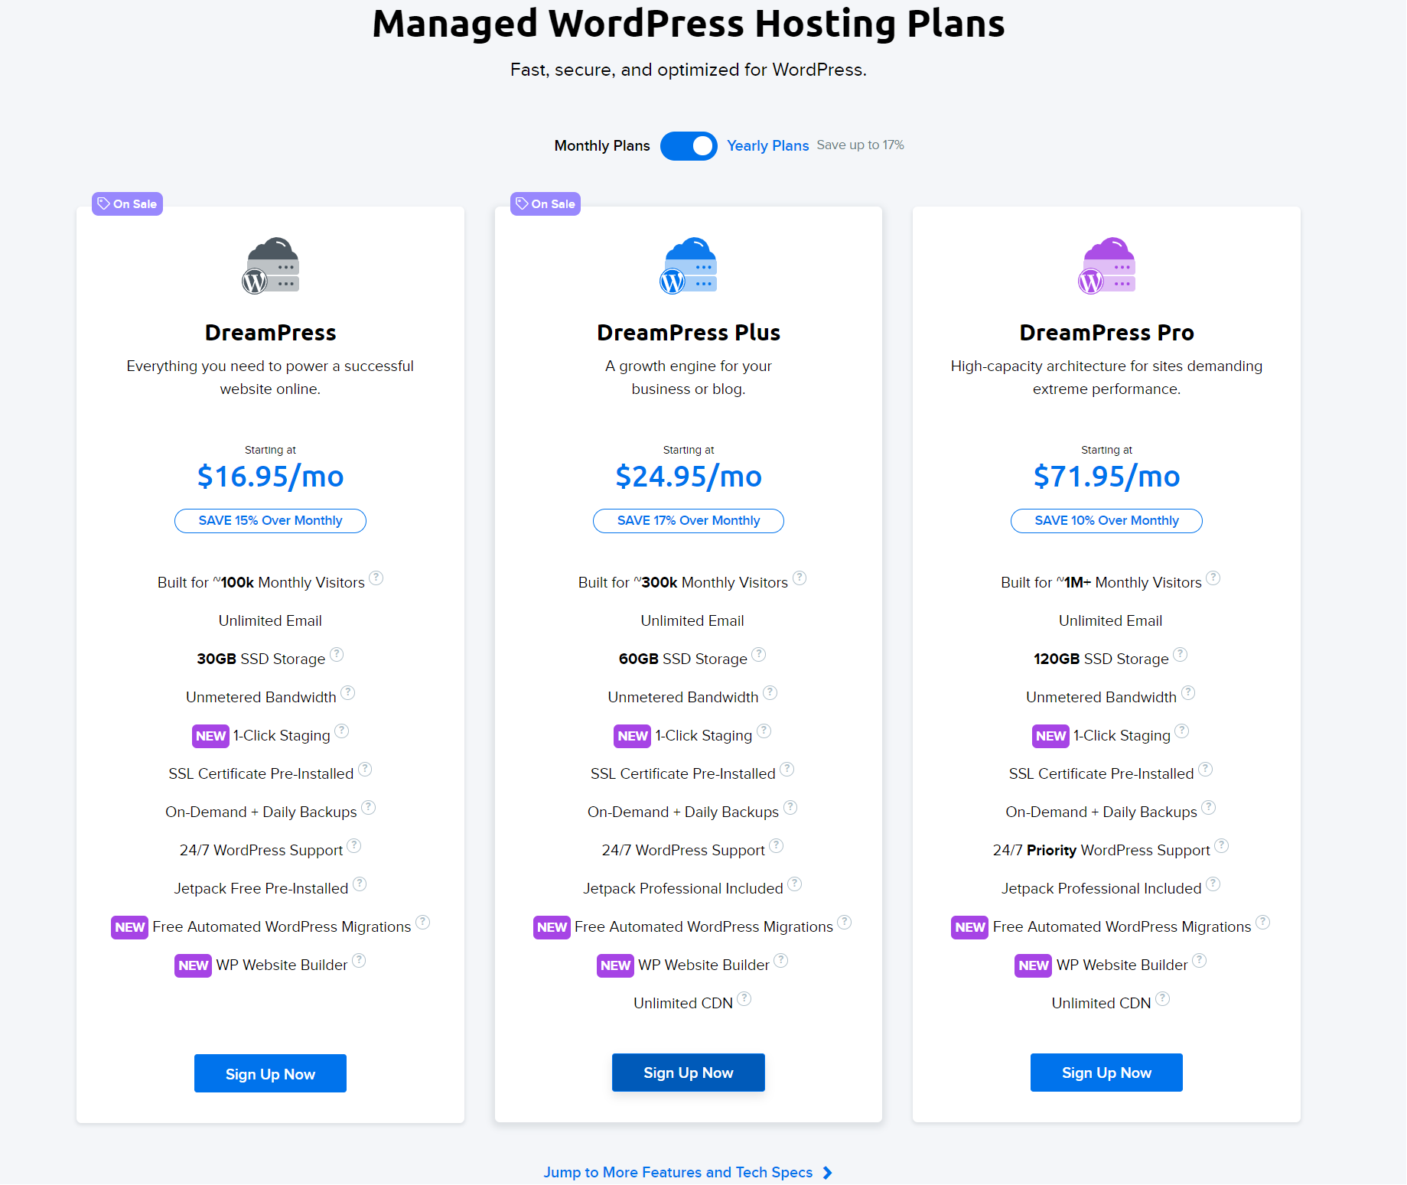The width and height of the screenshot is (1407, 1185).
Task: Click NEW badge beside DreamPress 1-Click Staging
Action: click(210, 736)
